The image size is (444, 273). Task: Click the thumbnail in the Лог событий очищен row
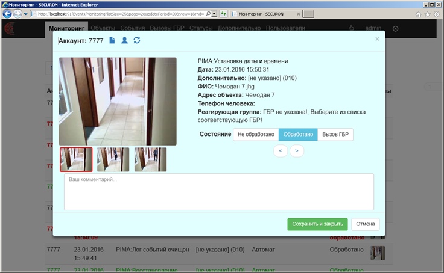point(378,253)
